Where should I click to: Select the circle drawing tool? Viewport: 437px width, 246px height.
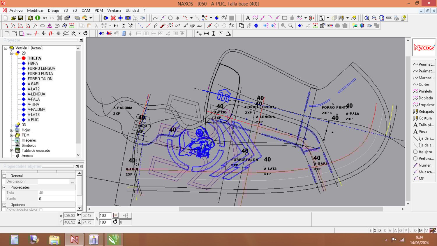170,18
